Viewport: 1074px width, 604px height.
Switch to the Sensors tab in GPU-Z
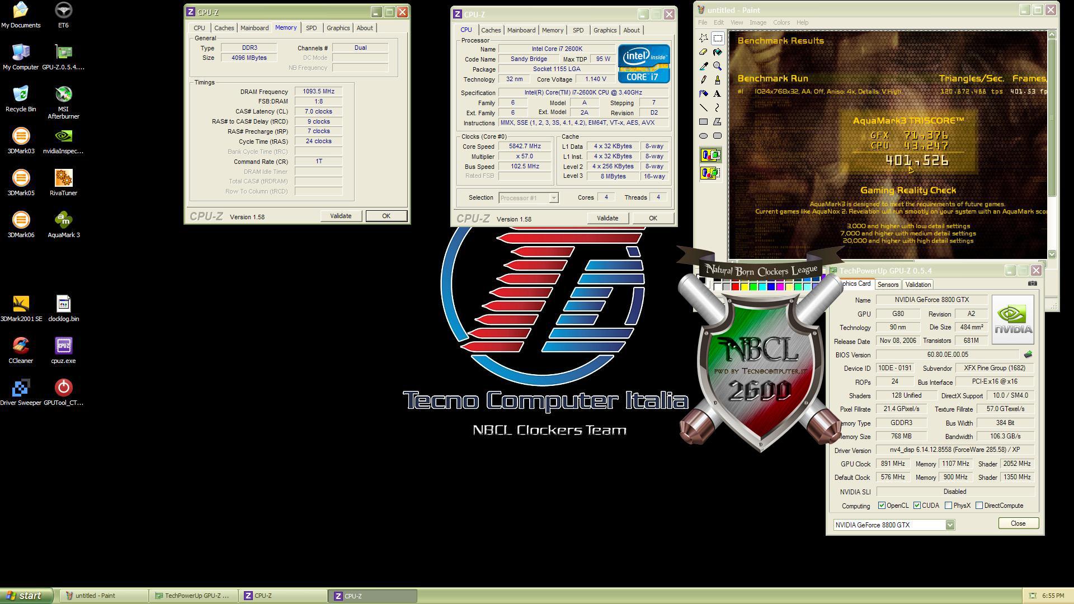click(x=887, y=285)
